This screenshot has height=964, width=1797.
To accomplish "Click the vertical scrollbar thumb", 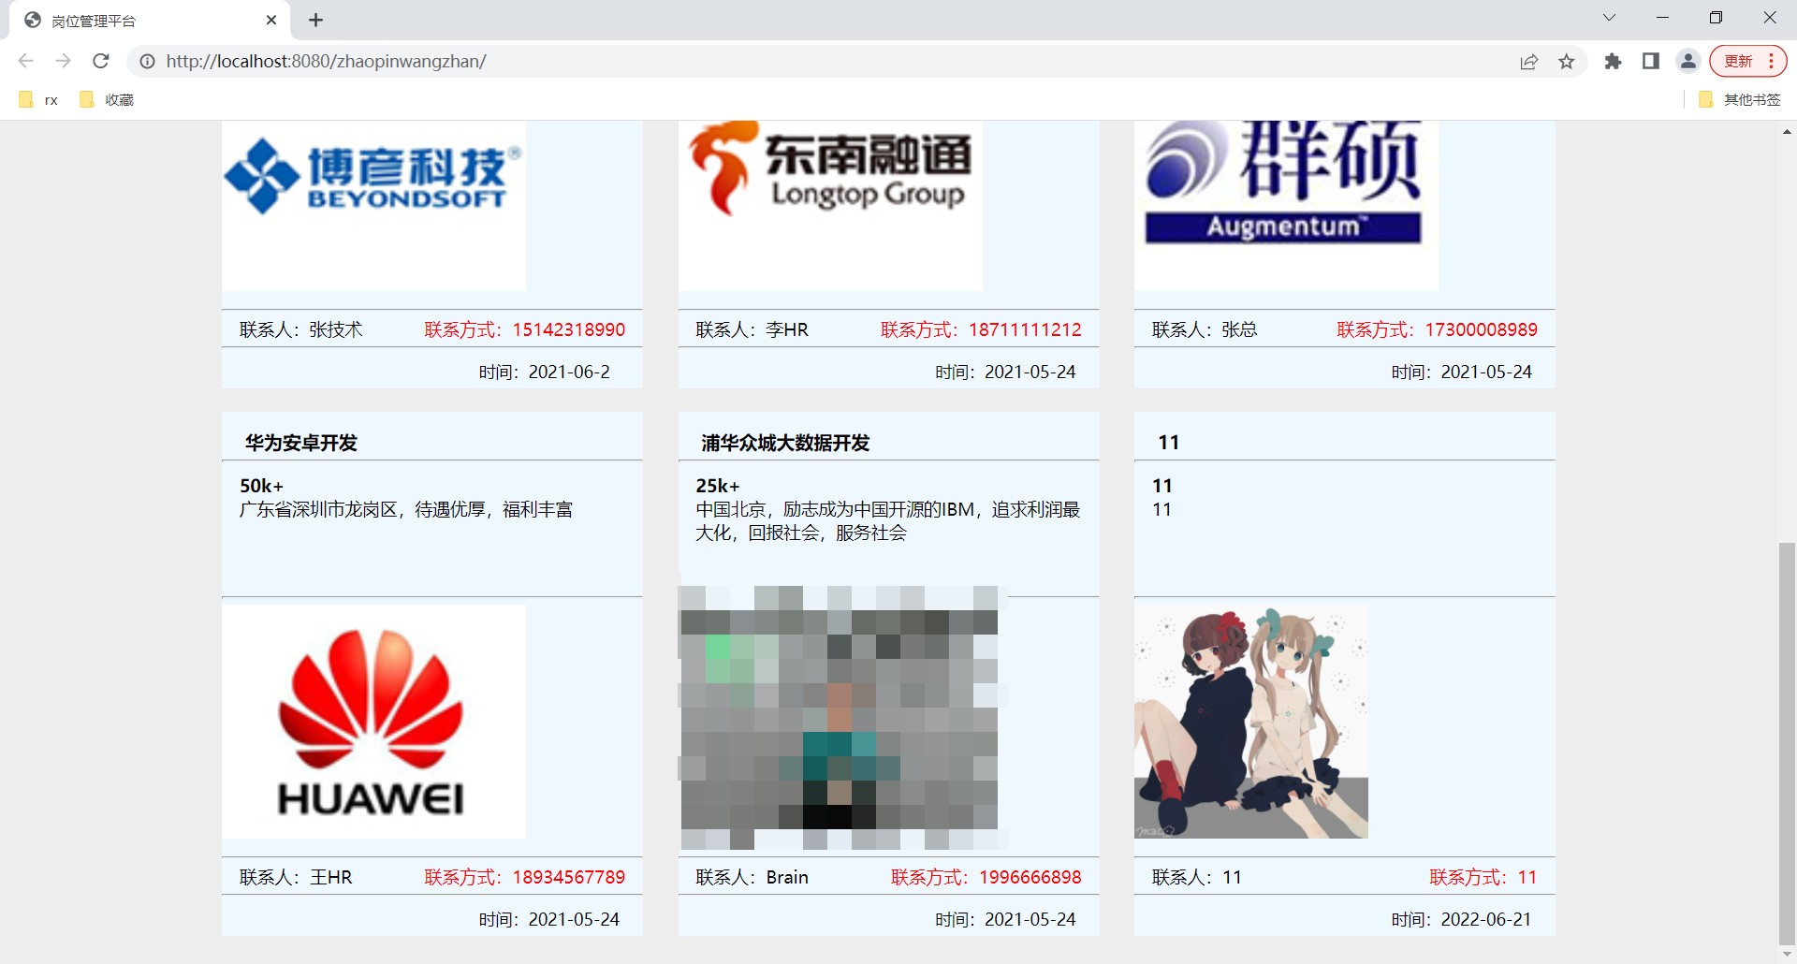I will click(x=1787, y=744).
